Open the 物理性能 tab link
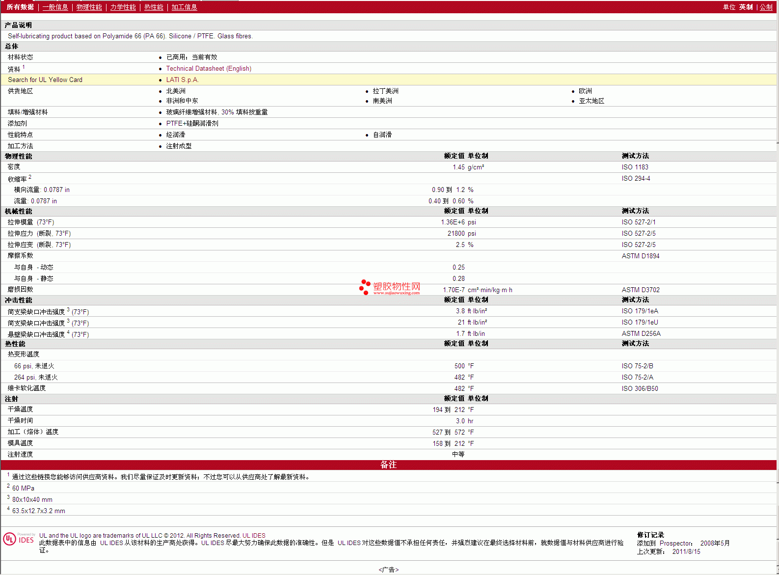The width and height of the screenshot is (779, 575). [89, 7]
